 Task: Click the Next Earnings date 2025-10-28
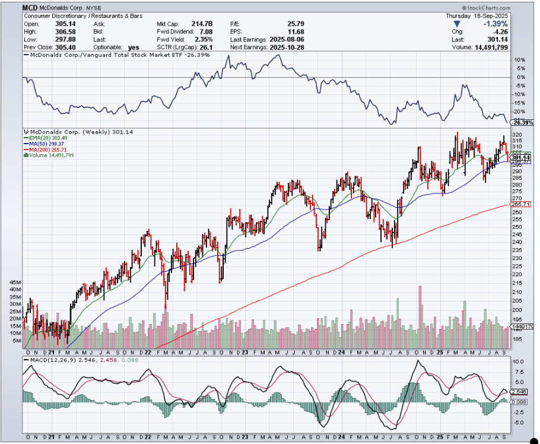click(x=287, y=47)
